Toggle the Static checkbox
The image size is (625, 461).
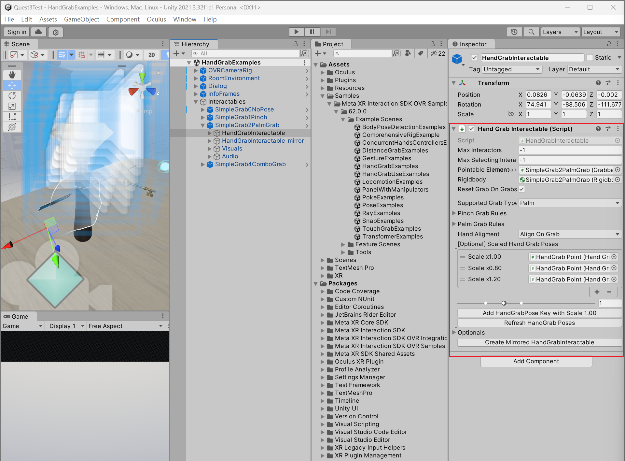tap(590, 58)
